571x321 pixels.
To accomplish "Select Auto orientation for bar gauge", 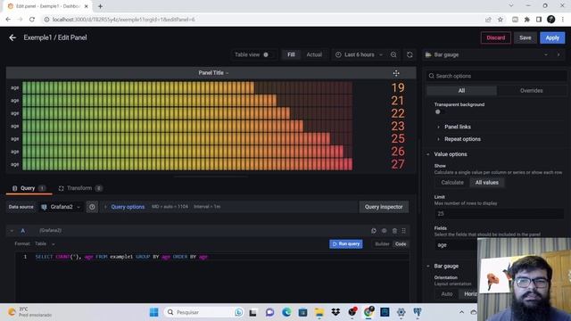I will (x=447, y=294).
